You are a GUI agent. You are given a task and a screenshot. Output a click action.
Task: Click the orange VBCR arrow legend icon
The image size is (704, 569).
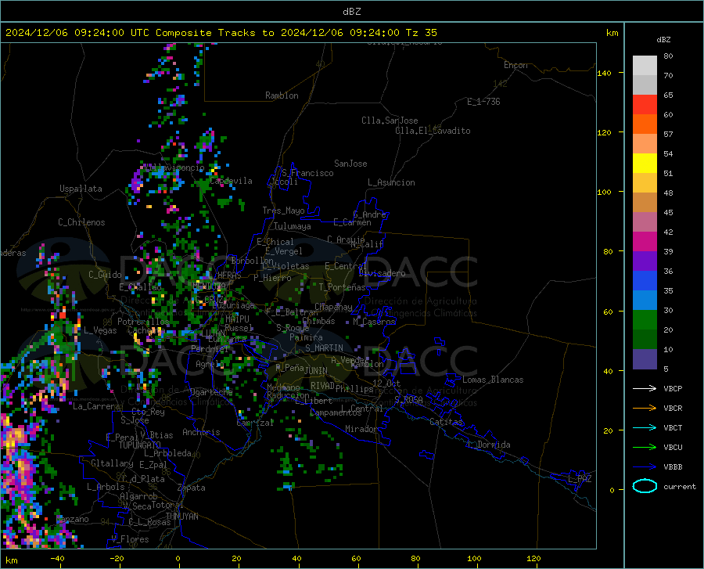coord(645,409)
